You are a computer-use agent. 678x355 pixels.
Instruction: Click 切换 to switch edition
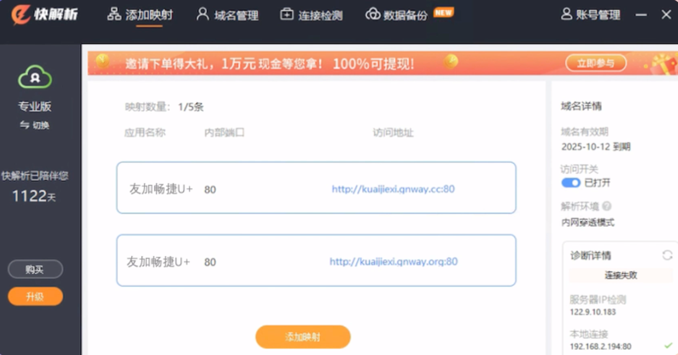(35, 125)
